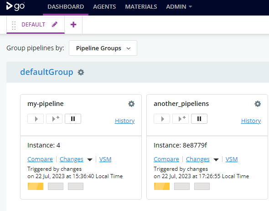This screenshot has width=269, height=211.
Task: Open settings gear for my-pipeline
Action: (x=131, y=104)
